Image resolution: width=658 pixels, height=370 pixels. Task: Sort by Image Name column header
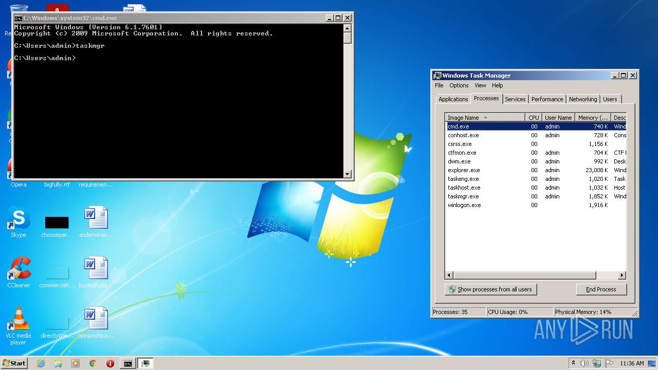485,118
